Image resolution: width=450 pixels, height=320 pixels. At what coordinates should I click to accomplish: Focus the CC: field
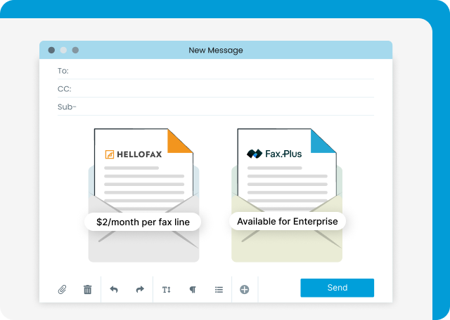tap(216, 89)
